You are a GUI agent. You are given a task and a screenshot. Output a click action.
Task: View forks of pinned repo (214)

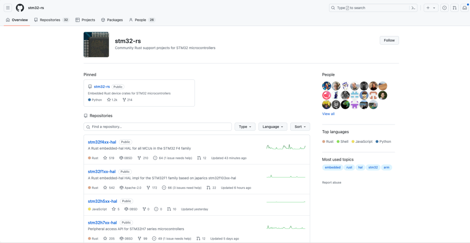128,100
